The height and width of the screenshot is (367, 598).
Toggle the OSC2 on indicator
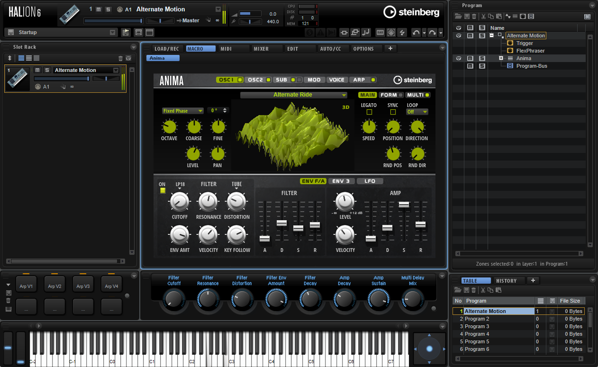tap(268, 80)
